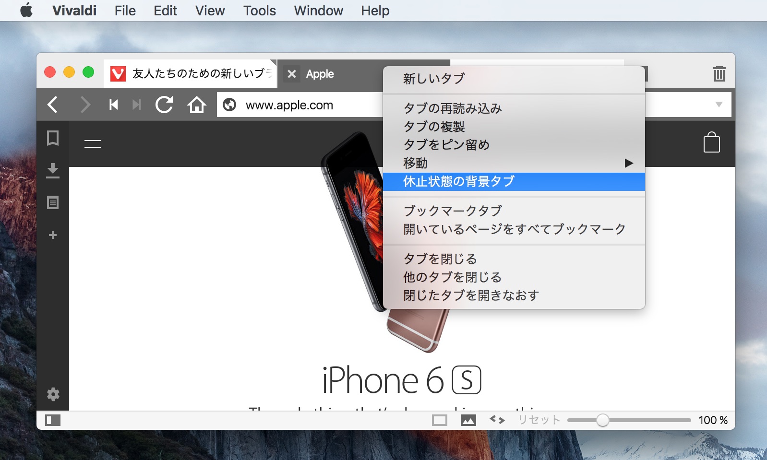Image resolution: width=767 pixels, height=460 pixels.
Task: Open the Downloads panel
Action: tap(53, 170)
